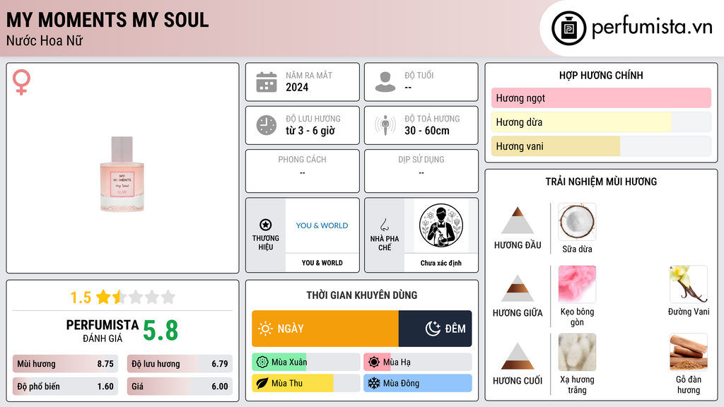Click the perfumer illustration marked Chưa xác định
This screenshot has height=407, width=724.
click(x=441, y=225)
